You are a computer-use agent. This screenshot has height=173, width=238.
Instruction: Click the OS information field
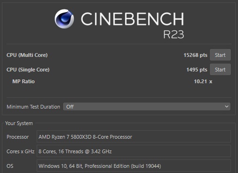click(x=134, y=166)
